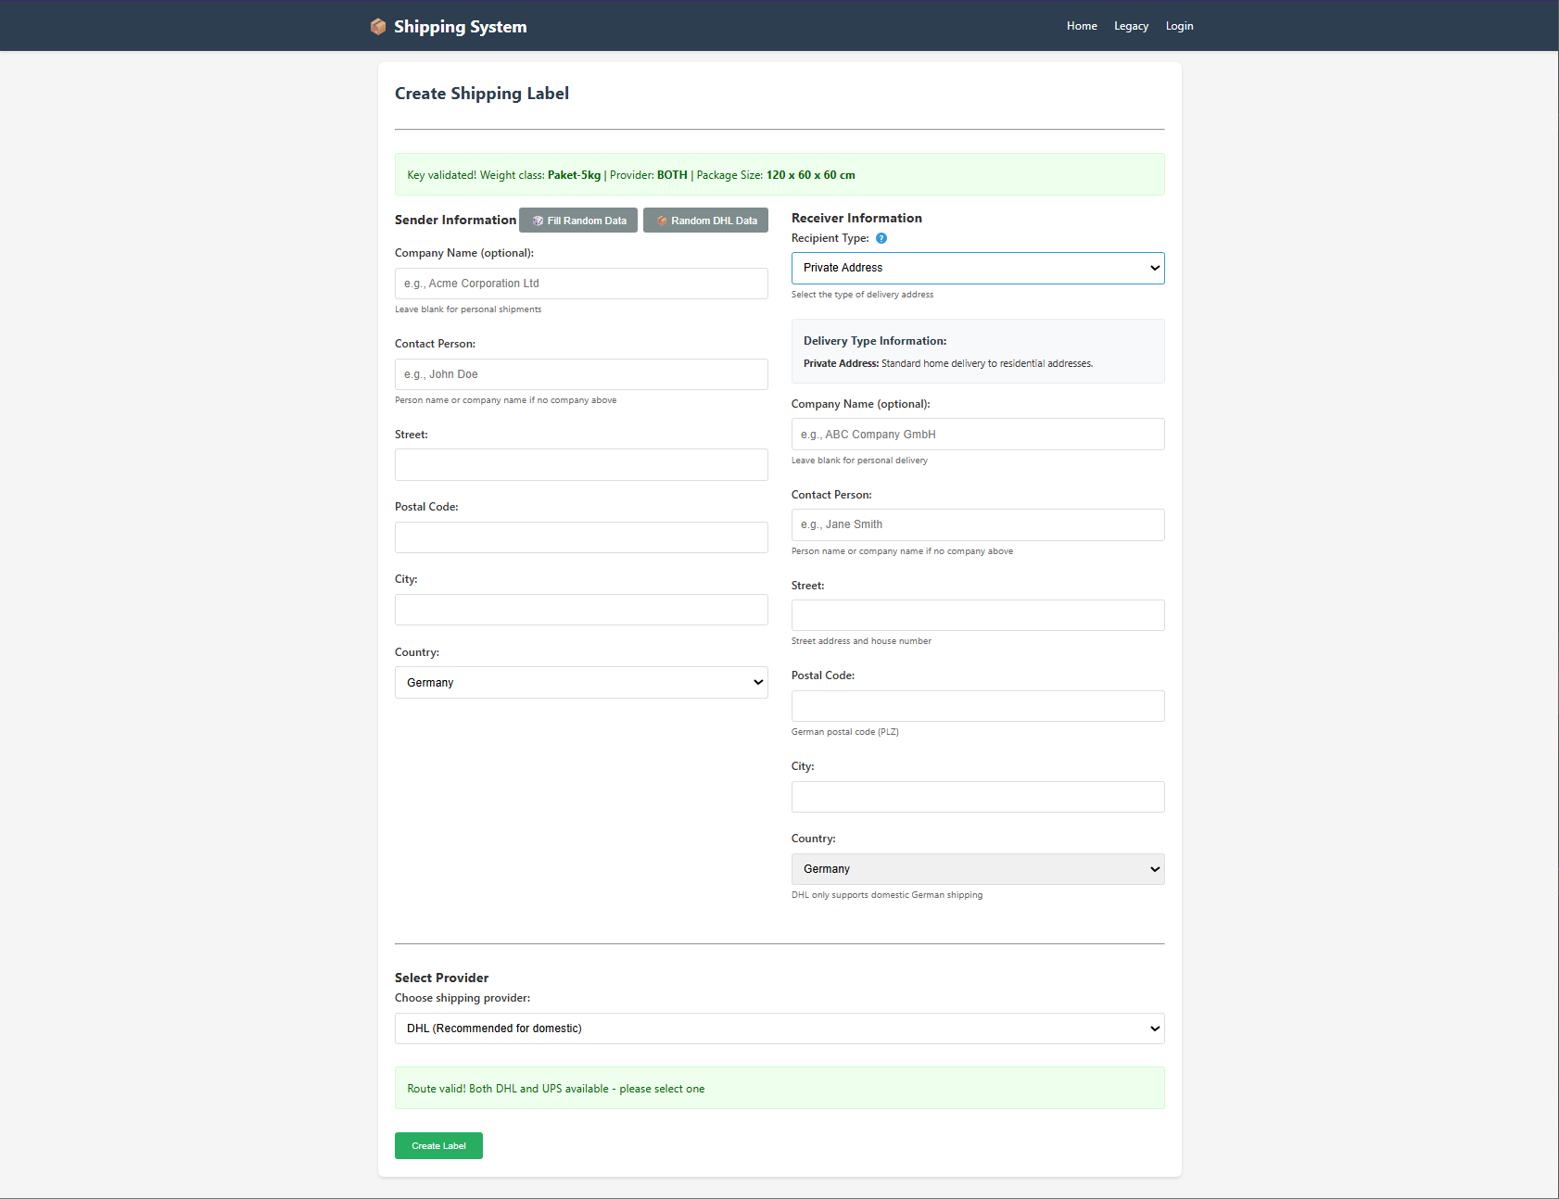Open the Legacy page
Viewport: 1559px width, 1199px height.
(1131, 25)
